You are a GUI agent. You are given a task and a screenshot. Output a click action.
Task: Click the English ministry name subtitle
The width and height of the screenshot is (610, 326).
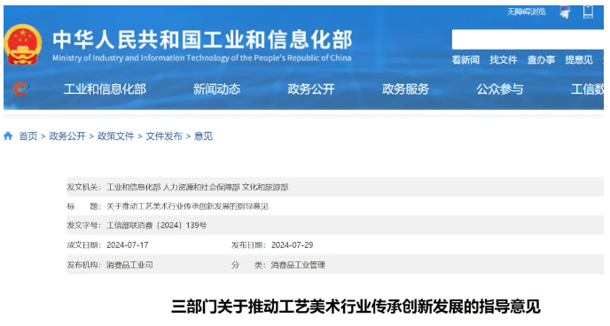tap(202, 58)
